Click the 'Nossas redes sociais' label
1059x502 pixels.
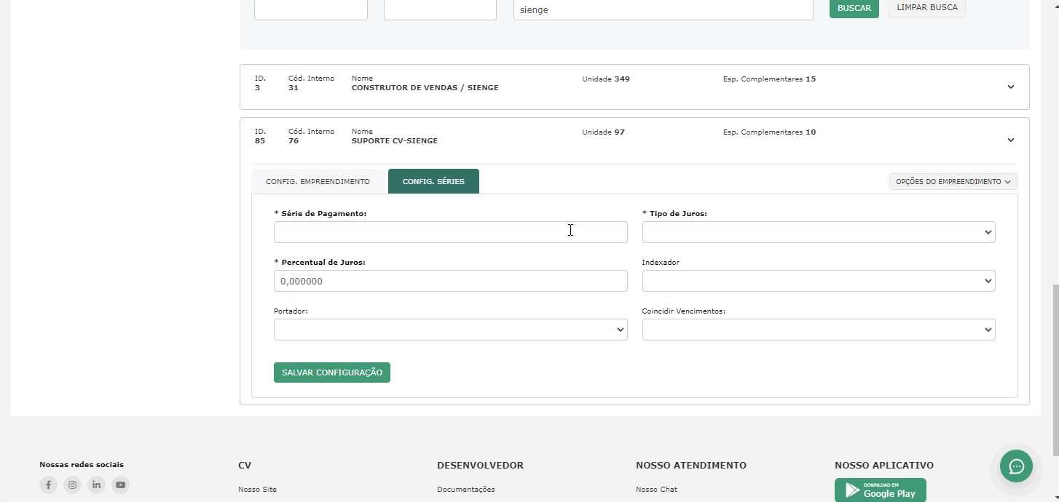(x=82, y=464)
